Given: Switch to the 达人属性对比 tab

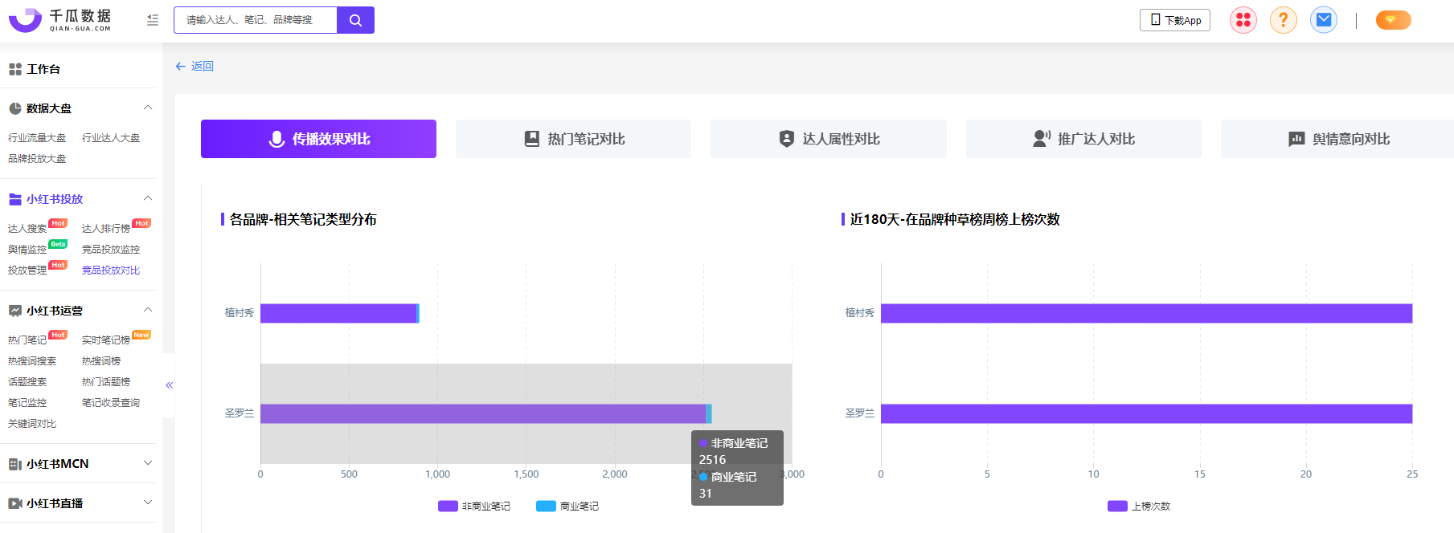Looking at the screenshot, I should pos(829,139).
